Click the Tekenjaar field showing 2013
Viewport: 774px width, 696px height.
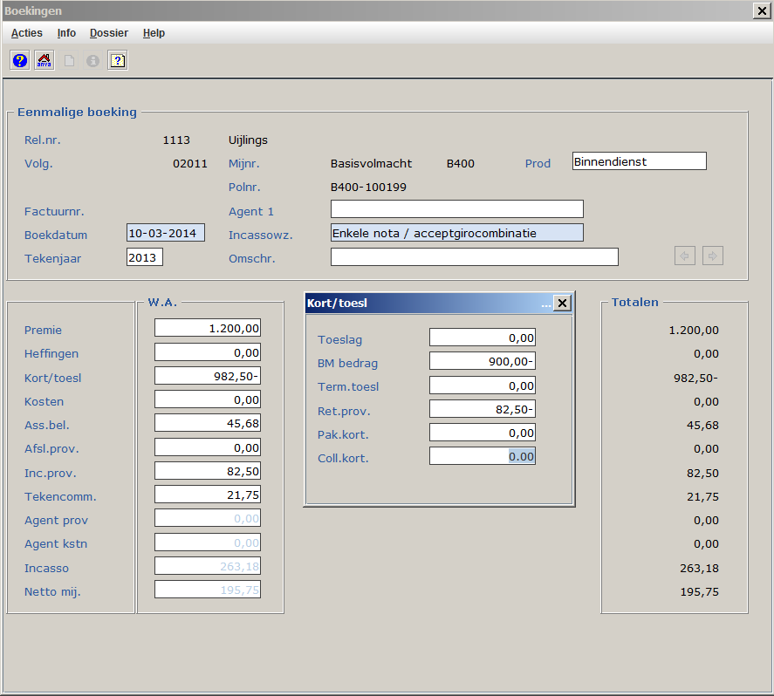click(x=145, y=257)
